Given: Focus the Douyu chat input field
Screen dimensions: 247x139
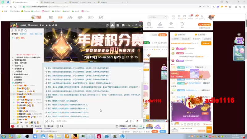Looking at the screenshot, I should click(x=192, y=128).
